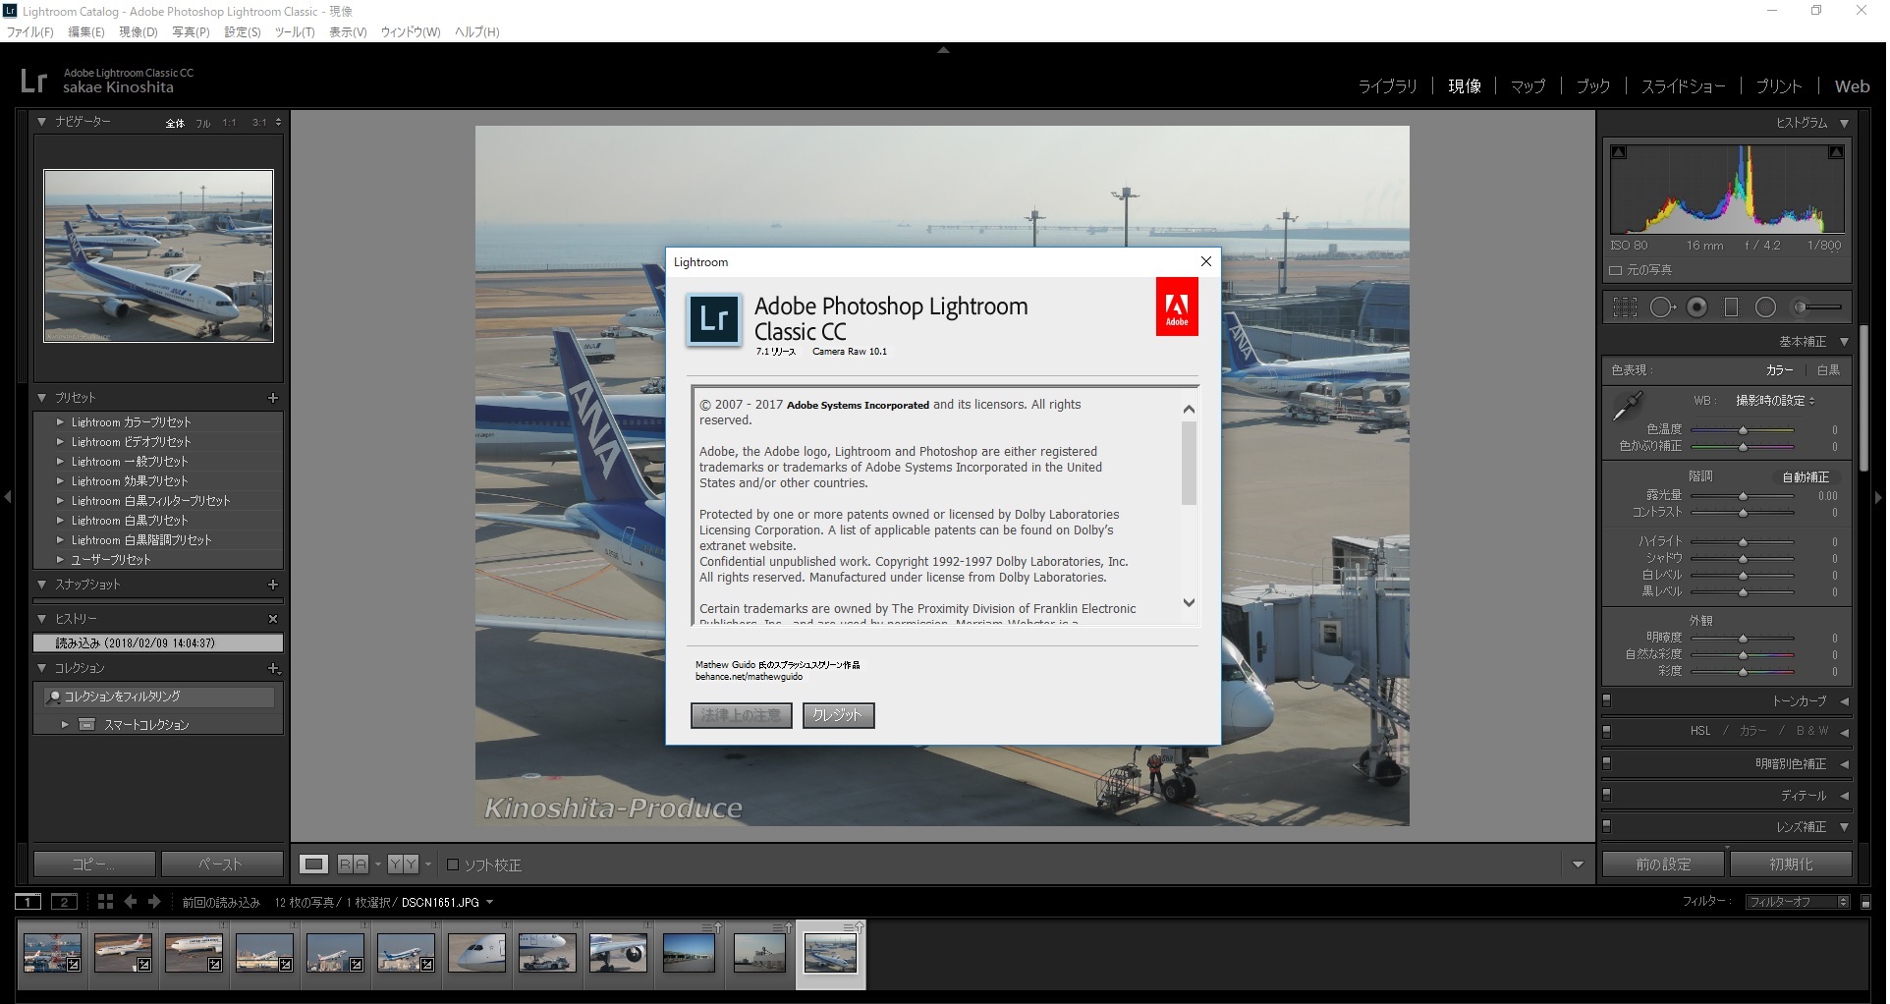Image resolution: width=1890 pixels, height=1004 pixels.
Task: Toggle the トーンカーブ panel switch
Action: [1607, 701]
